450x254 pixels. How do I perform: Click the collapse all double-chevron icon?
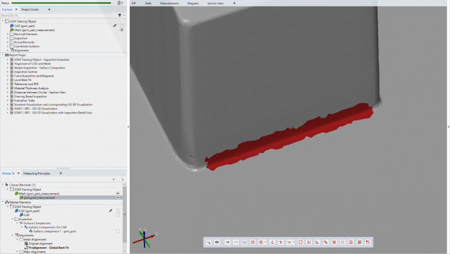pyautogui.click(x=123, y=179)
